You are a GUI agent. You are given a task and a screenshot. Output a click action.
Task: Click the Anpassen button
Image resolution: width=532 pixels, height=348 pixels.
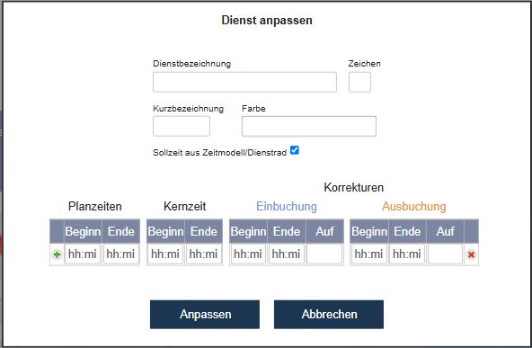(x=205, y=314)
